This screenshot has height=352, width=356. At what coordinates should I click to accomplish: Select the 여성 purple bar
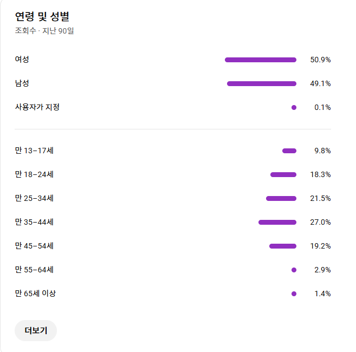[x=261, y=60]
